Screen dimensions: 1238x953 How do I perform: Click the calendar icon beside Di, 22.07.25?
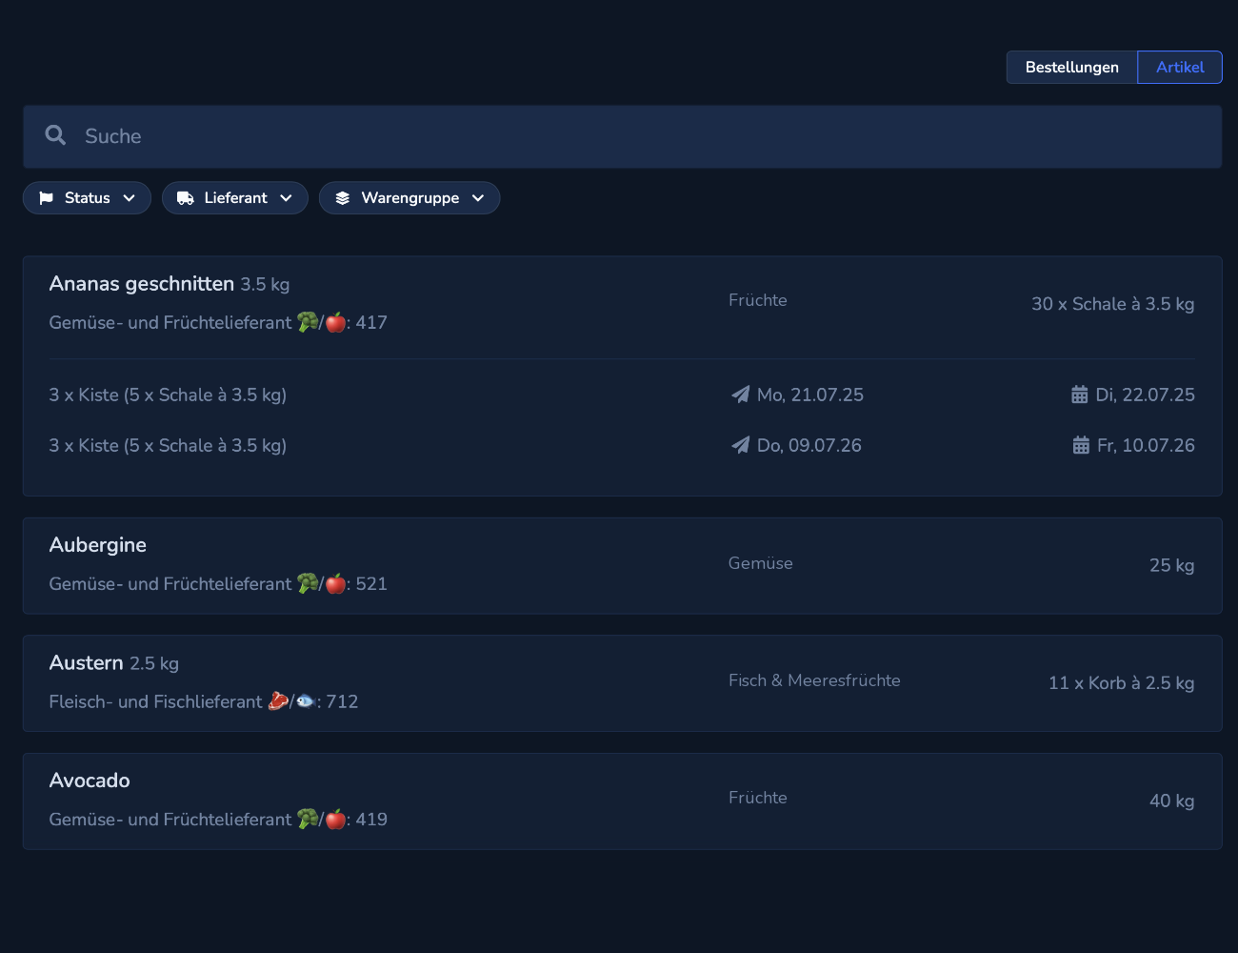[x=1080, y=395]
